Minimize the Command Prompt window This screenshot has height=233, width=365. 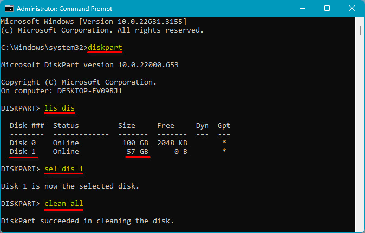[302, 8]
